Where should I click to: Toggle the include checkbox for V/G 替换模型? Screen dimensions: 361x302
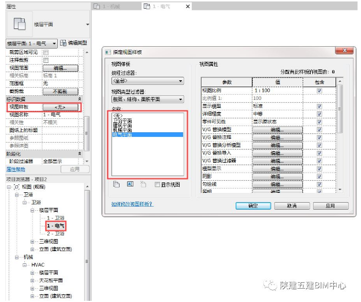point(319,129)
